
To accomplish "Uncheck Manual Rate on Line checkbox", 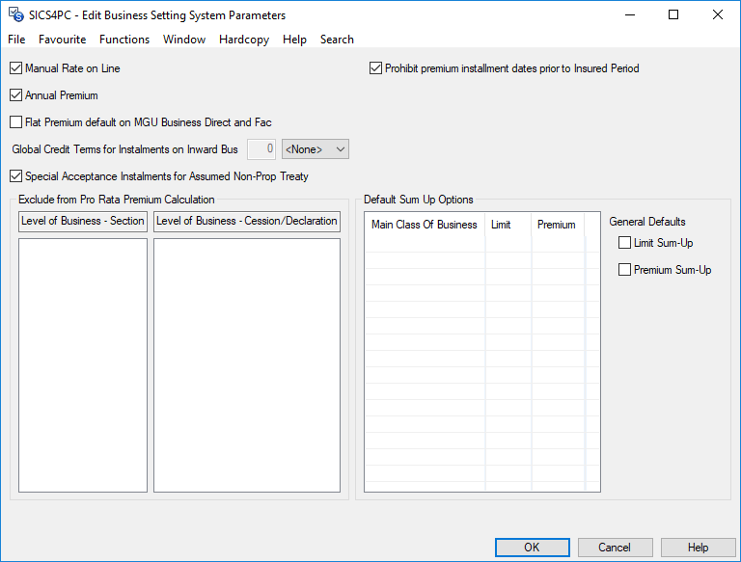I will pos(16,68).
